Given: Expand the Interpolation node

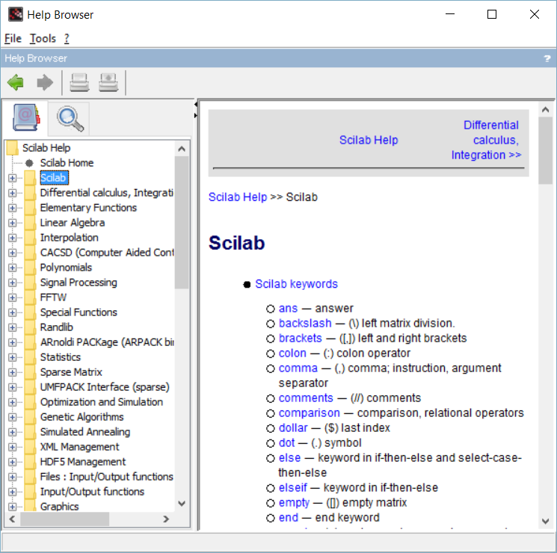Looking at the screenshot, I should 13,238.
